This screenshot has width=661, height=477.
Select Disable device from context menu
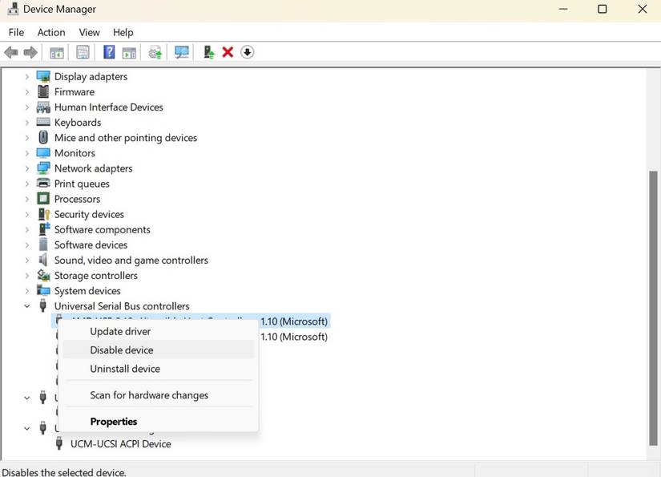121,350
